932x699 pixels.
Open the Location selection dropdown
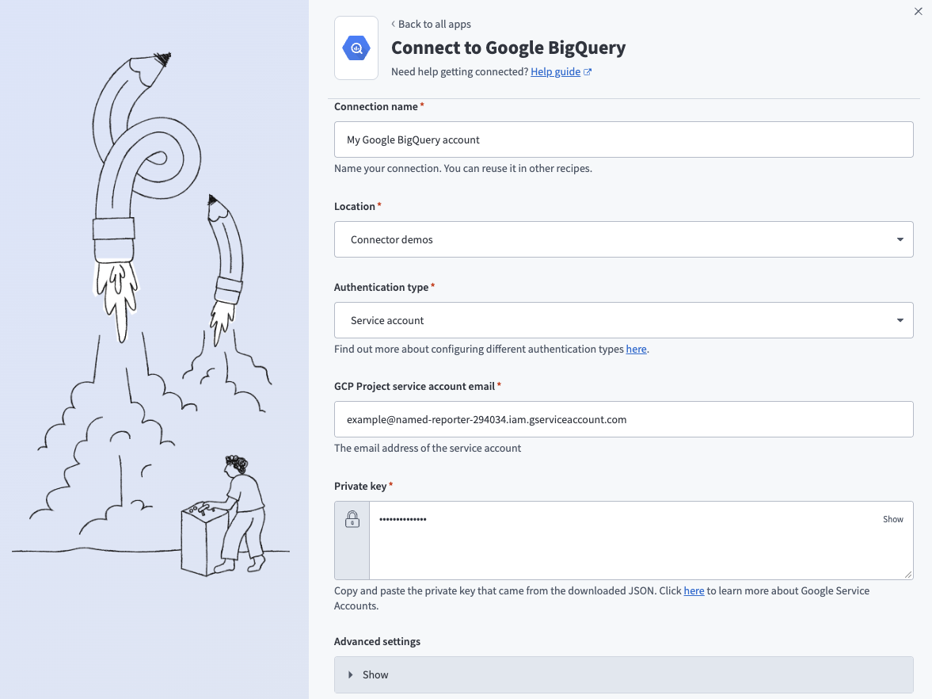[623, 239]
